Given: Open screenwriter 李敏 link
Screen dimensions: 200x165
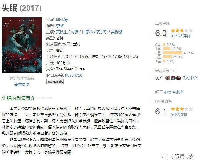Looking at the screenshot, I should [60, 26].
